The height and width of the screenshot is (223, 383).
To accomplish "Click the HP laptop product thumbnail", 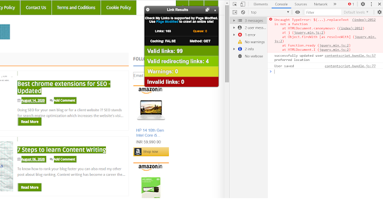I will (x=151, y=110).
